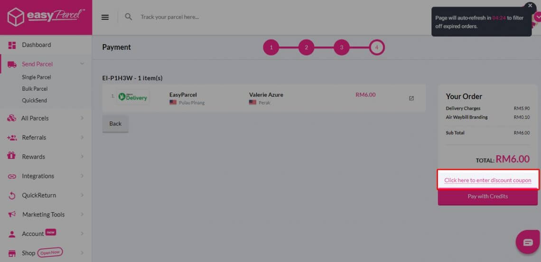Click the enter discount coupon link
Screen dimensions: 541x262
coord(487,180)
